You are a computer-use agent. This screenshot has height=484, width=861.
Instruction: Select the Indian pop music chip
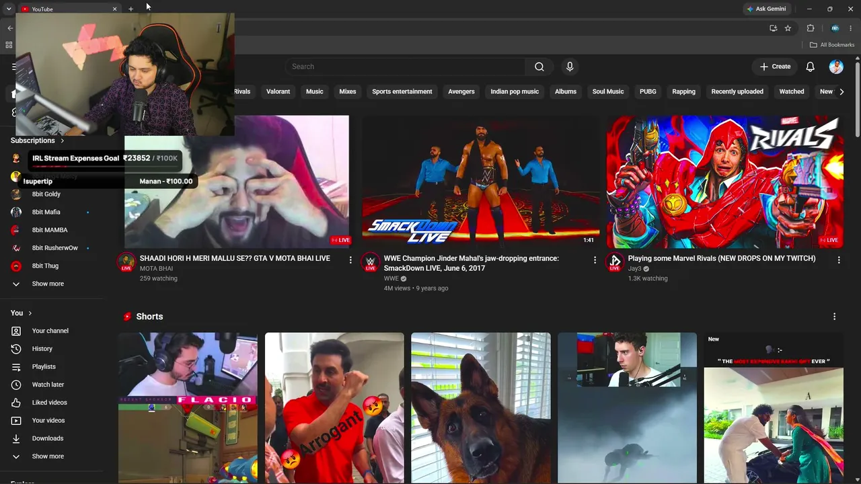coord(515,91)
